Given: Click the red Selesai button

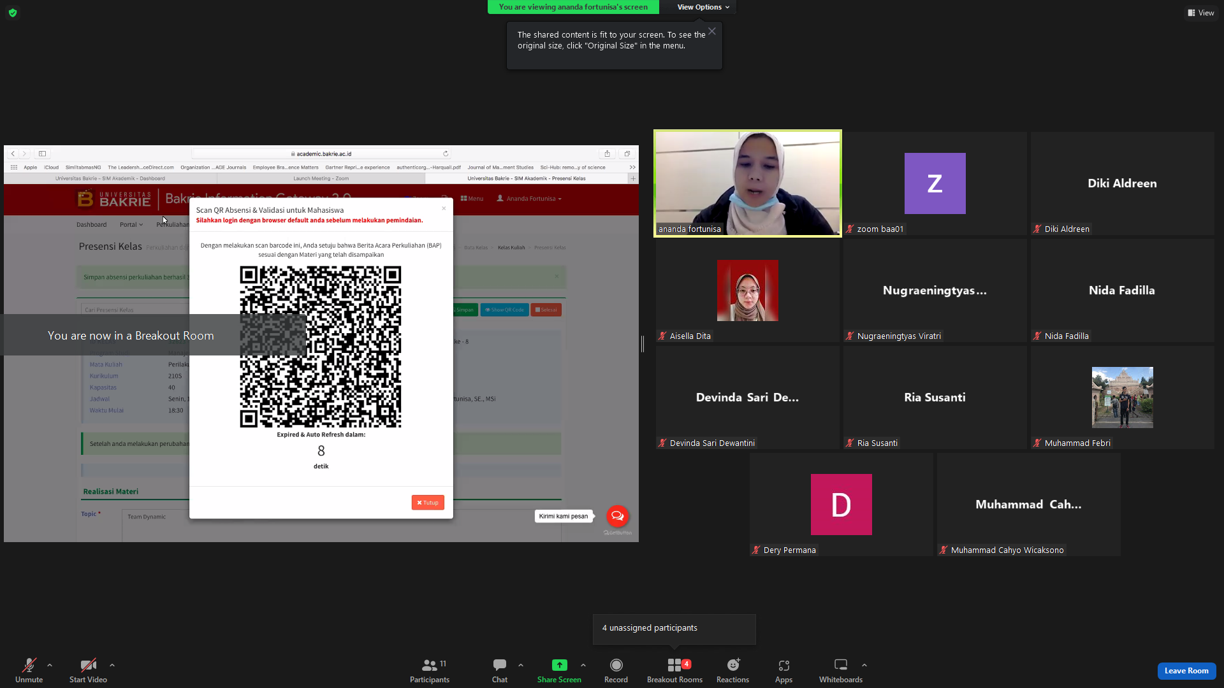Looking at the screenshot, I should click(x=546, y=310).
